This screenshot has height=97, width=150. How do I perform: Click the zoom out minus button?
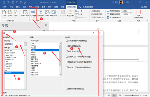(x=124, y=95)
